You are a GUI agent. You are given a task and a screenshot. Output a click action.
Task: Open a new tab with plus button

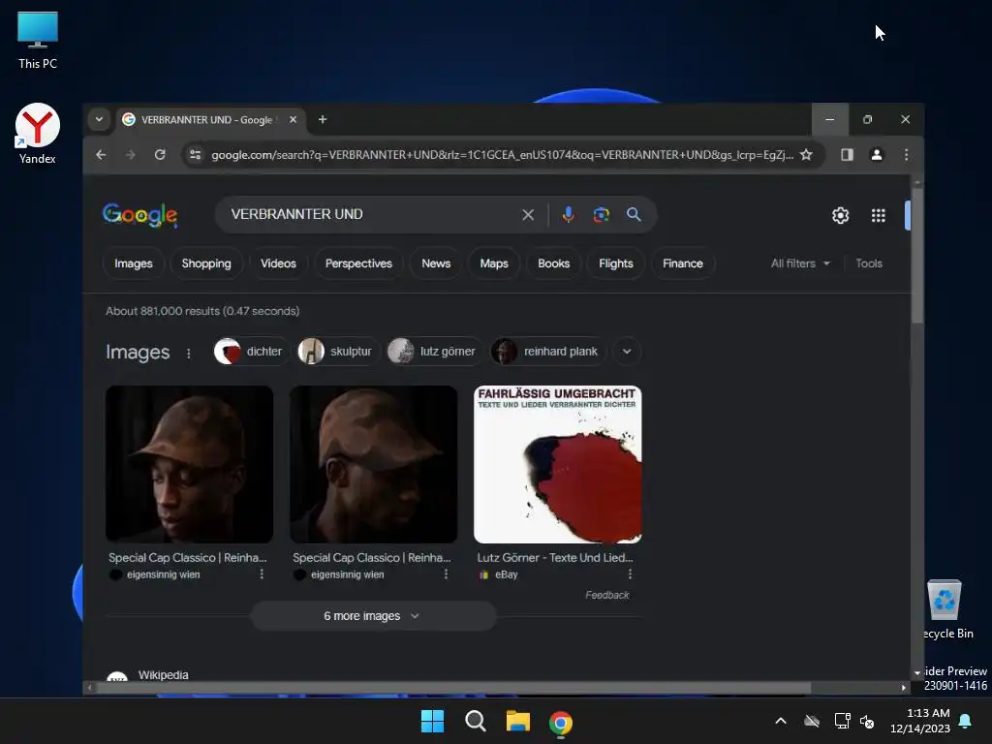tap(323, 119)
